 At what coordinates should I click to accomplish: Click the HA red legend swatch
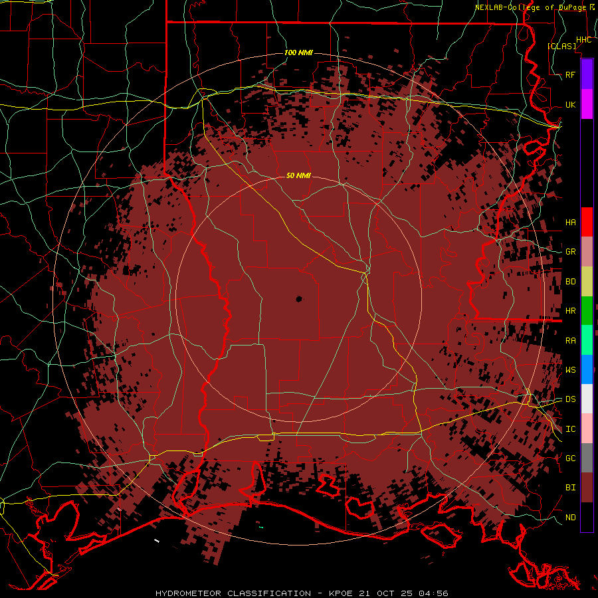587,222
